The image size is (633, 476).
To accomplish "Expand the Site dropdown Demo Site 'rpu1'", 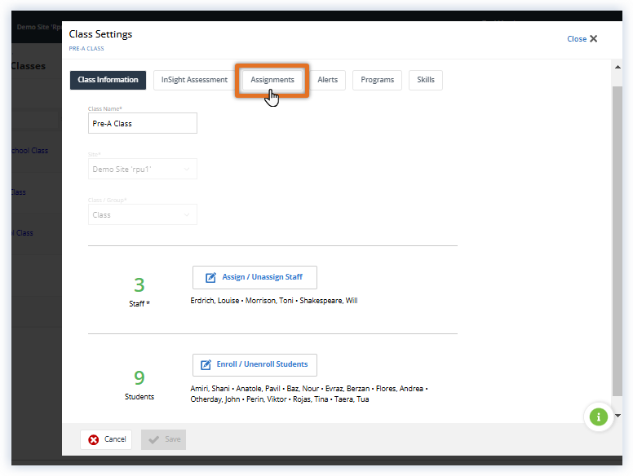I will tap(143, 169).
